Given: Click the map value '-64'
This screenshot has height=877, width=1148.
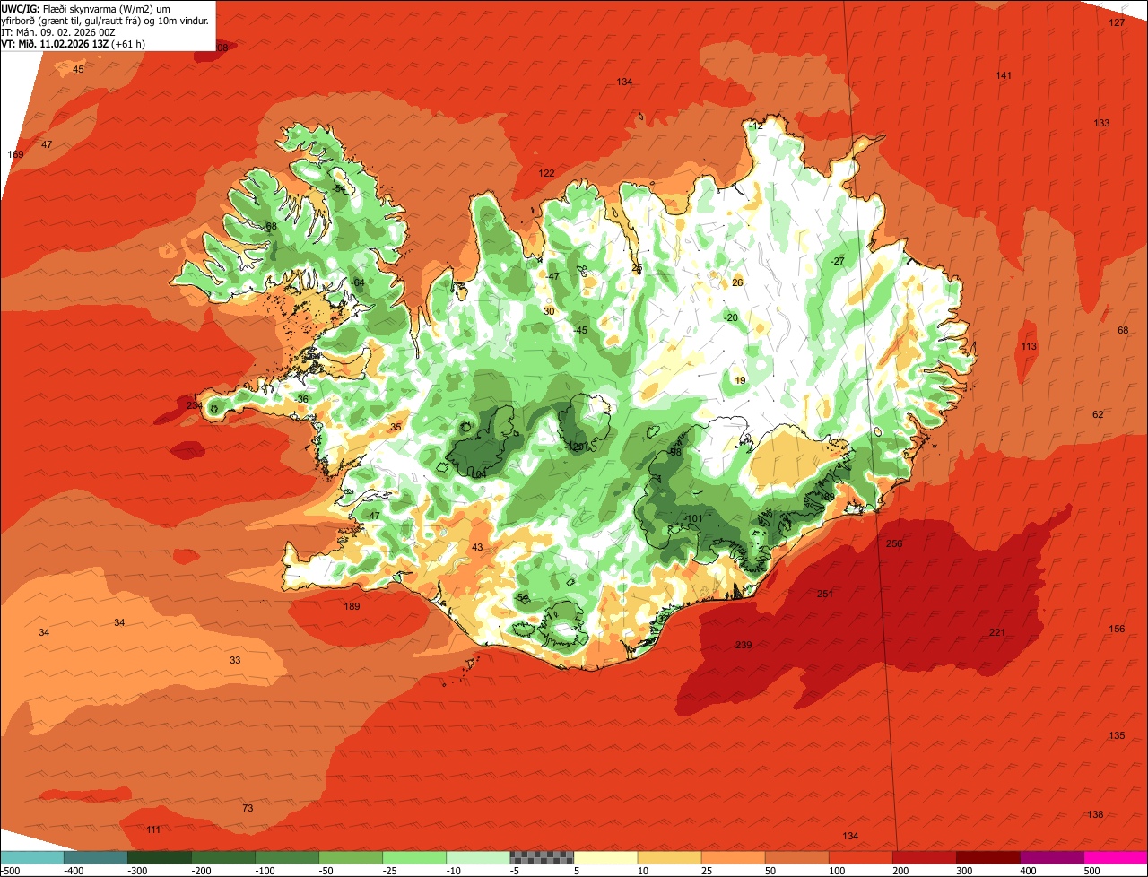Looking at the screenshot, I should [x=357, y=283].
